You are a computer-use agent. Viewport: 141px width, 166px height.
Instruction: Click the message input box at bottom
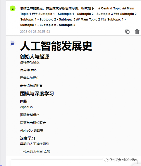click(x=74, y=163)
